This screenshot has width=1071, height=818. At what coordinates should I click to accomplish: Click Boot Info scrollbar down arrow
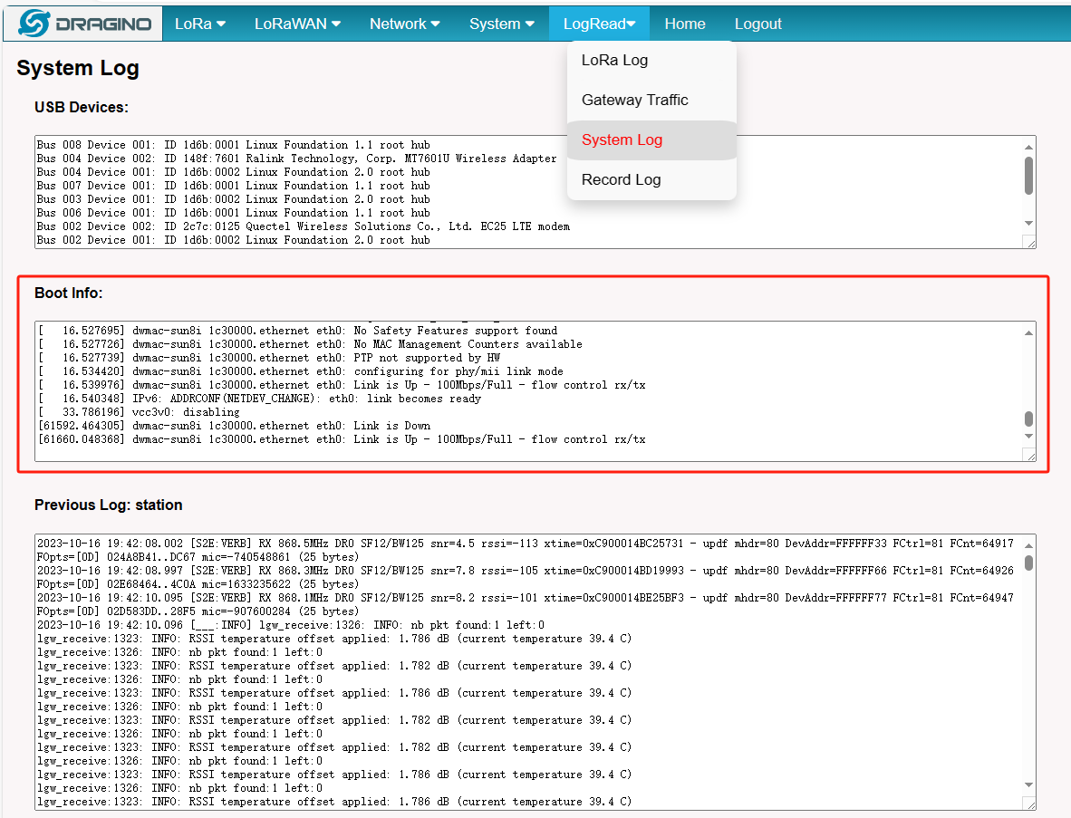pyautogui.click(x=1028, y=437)
